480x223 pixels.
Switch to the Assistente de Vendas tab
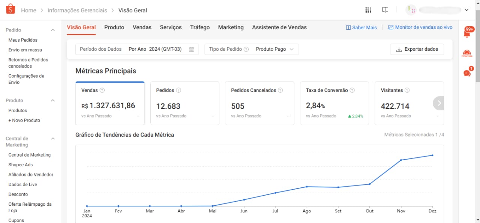click(x=279, y=27)
